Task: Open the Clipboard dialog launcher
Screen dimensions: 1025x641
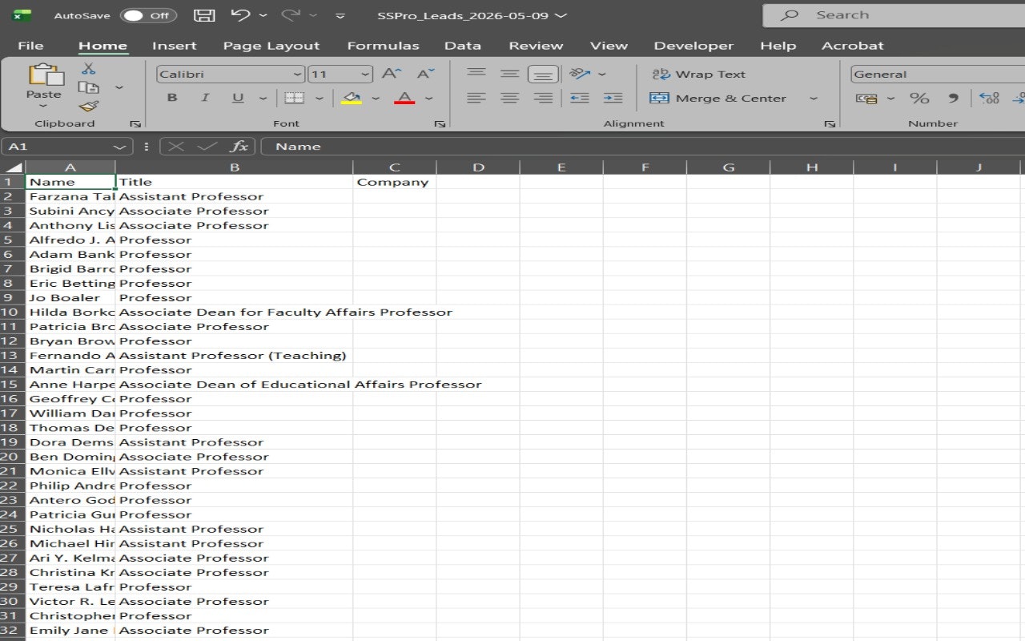Action: tap(135, 124)
